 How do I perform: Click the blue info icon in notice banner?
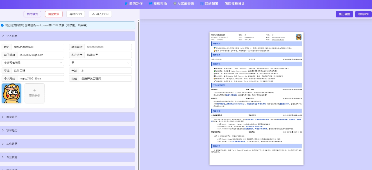[x=2, y=25]
